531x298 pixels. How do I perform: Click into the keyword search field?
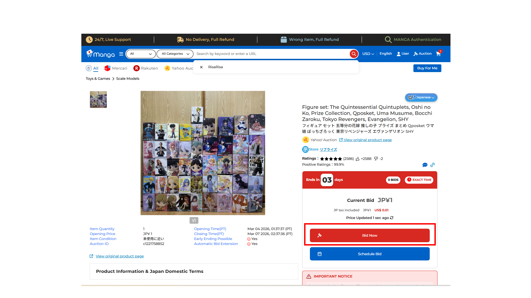[271, 54]
